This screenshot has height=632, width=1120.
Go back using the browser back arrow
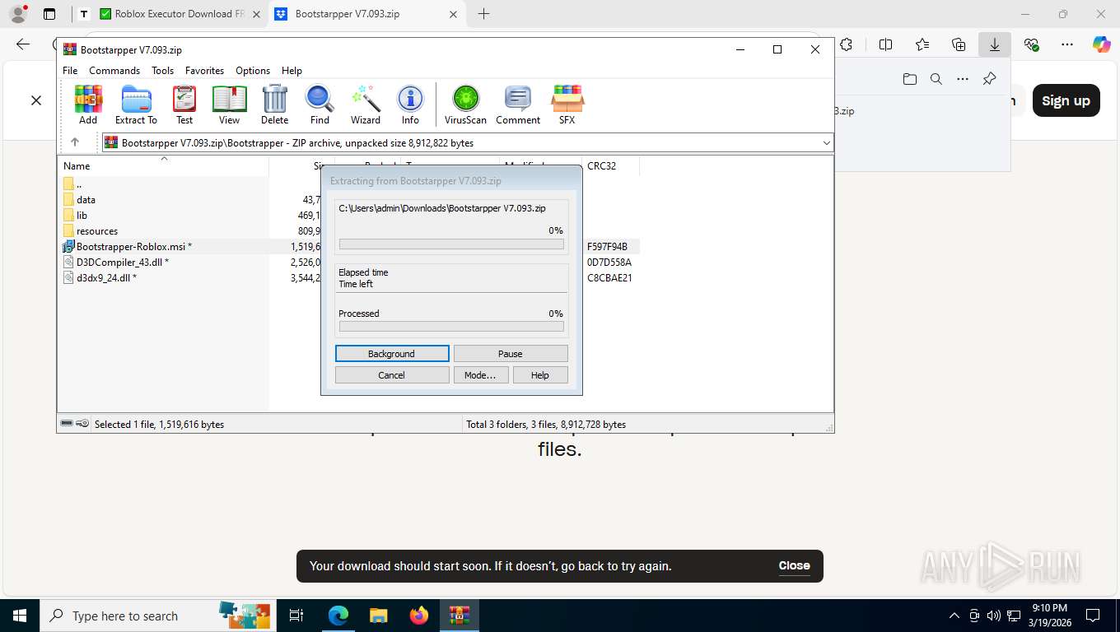point(23,44)
